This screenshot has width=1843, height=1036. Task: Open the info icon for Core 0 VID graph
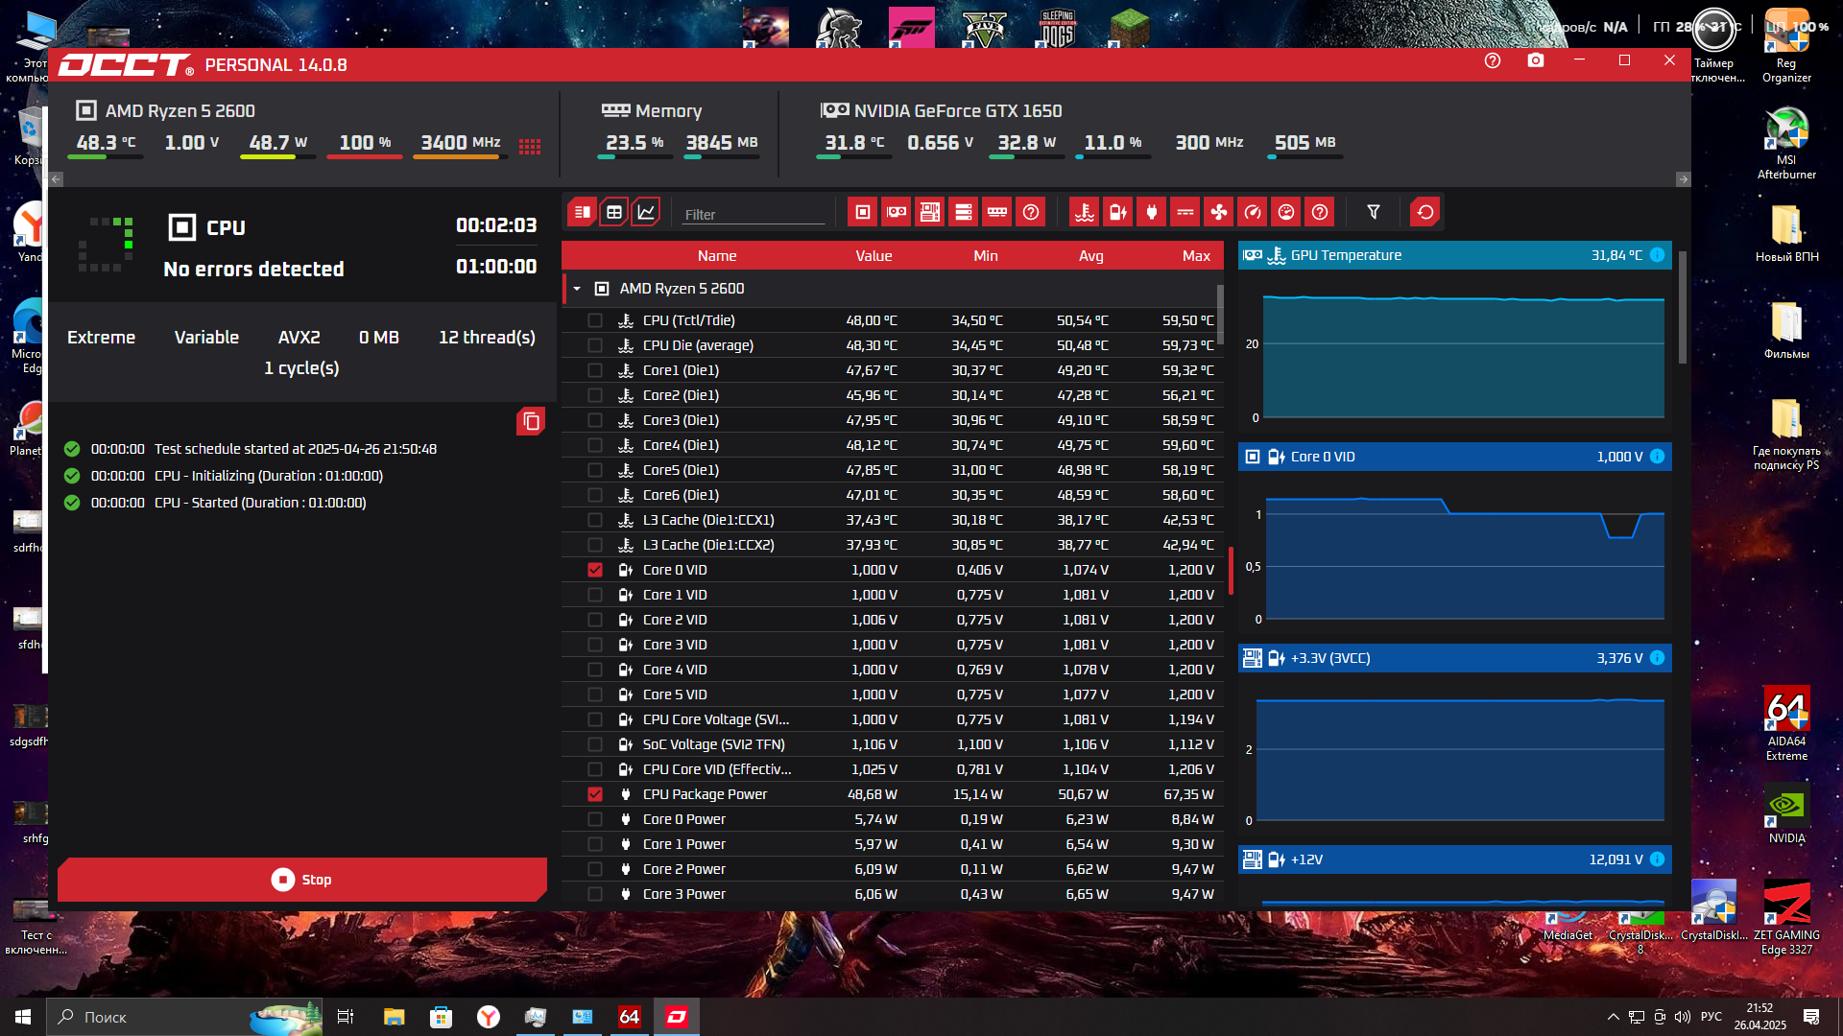pos(1657,457)
